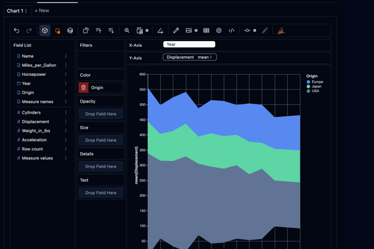Image resolution: width=374 pixels, height=249 pixels.
Task: Click the Europe blue legend swatch
Action: coord(308,82)
